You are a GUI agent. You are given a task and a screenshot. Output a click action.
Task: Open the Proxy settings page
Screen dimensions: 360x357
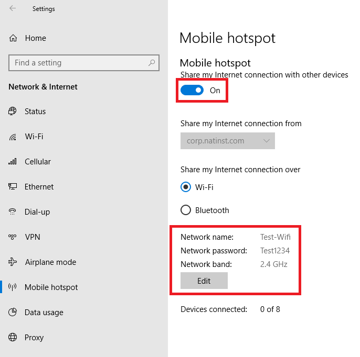[x=34, y=337]
